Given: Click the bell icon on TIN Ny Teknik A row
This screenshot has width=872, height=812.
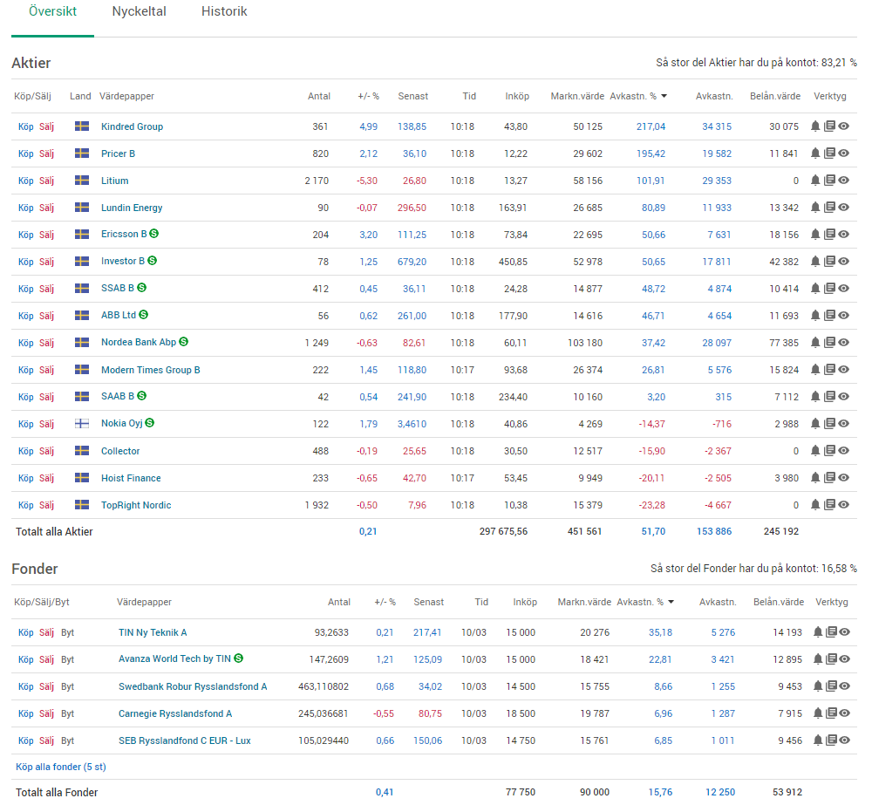Looking at the screenshot, I should 818,631.
